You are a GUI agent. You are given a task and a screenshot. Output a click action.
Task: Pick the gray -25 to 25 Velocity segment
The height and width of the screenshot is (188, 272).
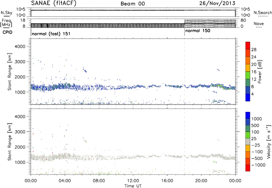(248, 142)
